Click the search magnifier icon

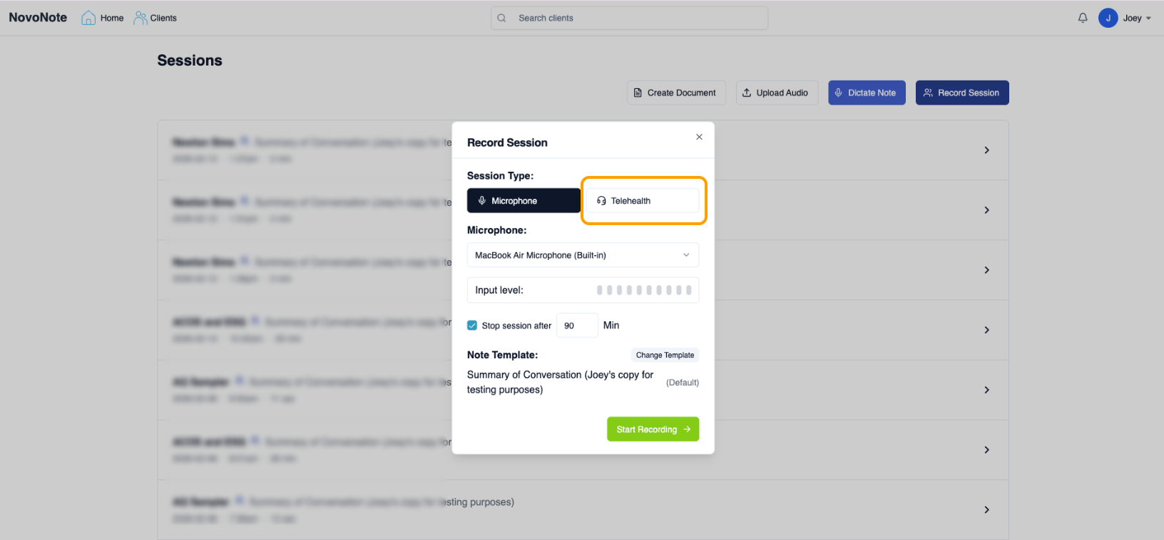[502, 18]
